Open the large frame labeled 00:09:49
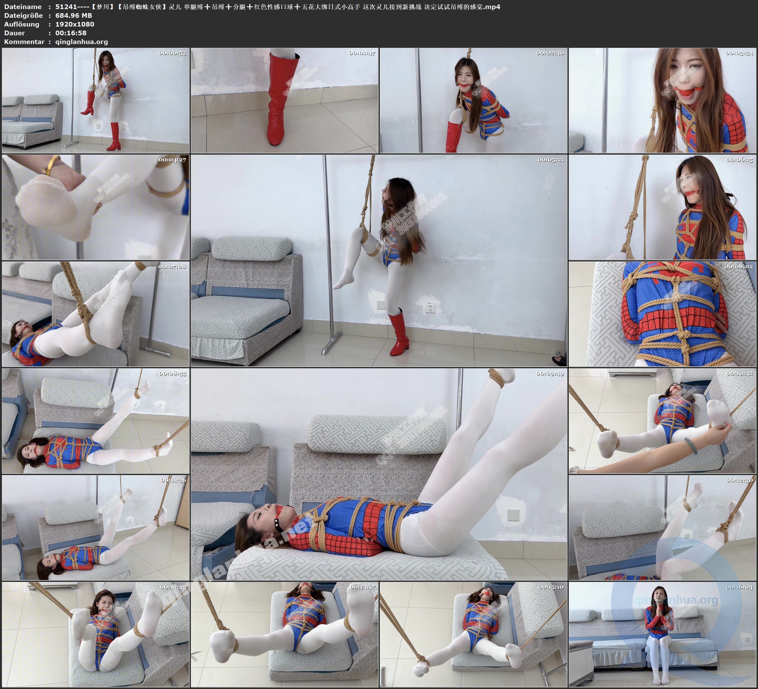 click(379, 474)
